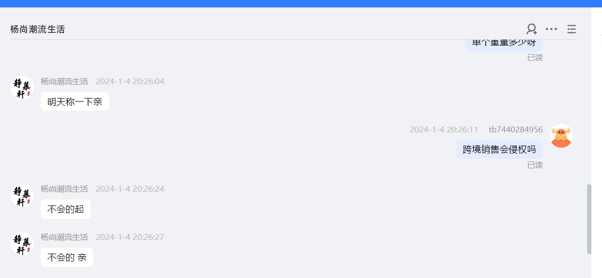Screen dimensions: 602x278
Task: Click seller avatar beside 不会的起 message
Action: click(22, 195)
